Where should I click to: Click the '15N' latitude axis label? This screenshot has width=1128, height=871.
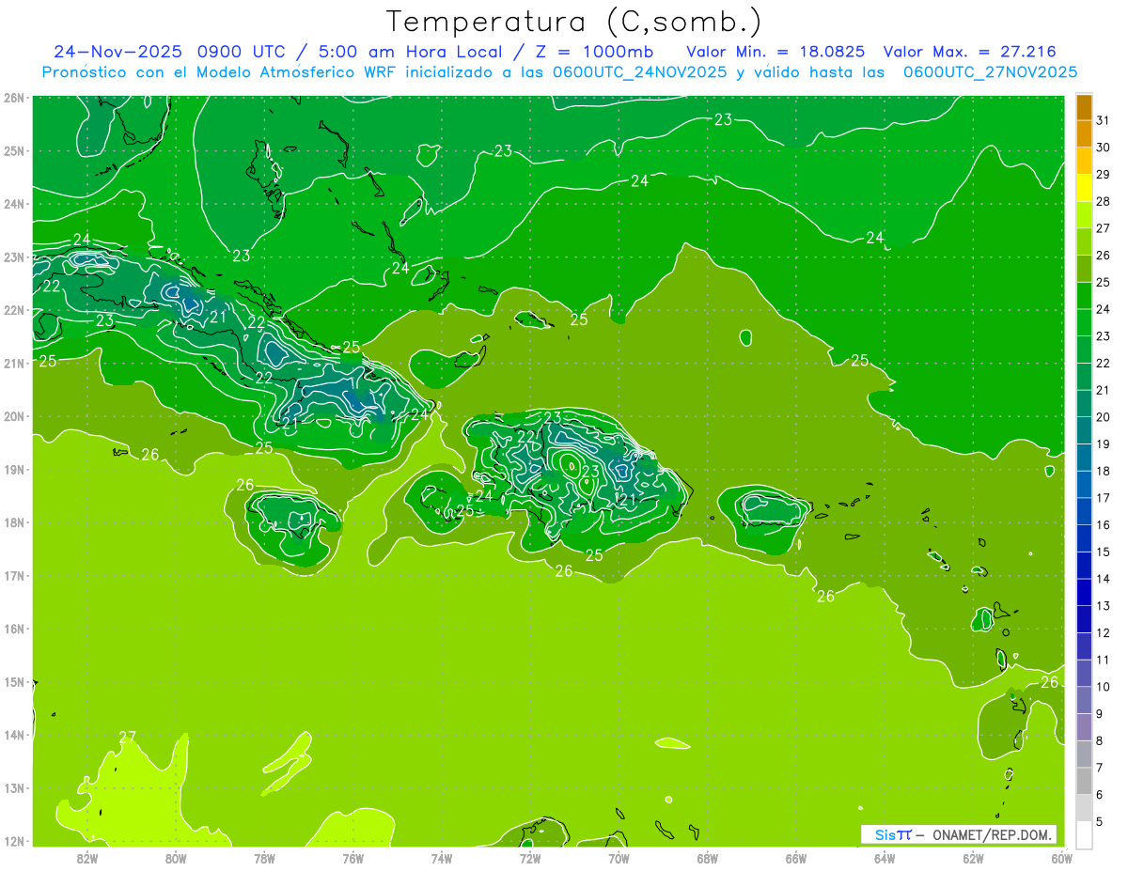(14, 682)
